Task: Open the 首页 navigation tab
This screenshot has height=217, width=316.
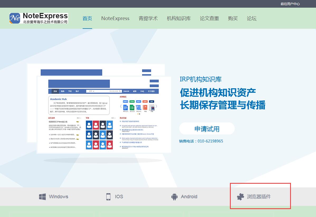Action: click(87, 19)
